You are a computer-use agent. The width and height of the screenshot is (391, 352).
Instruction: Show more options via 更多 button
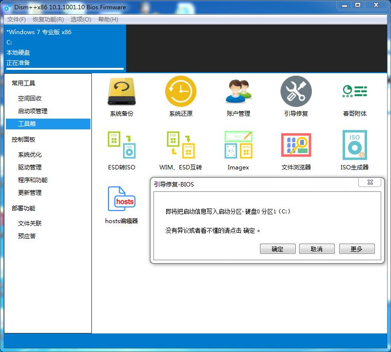point(357,248)
